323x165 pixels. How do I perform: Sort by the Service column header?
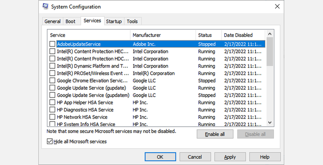89,35
